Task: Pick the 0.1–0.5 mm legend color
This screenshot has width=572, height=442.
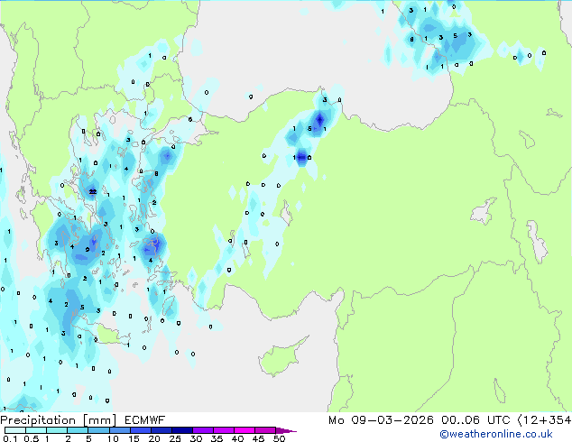Action: [x=15, y=430]
